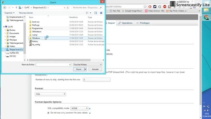Collapse the Ce PC tree node
Viewport: 211px width, 119px height.
coord(4,27)
